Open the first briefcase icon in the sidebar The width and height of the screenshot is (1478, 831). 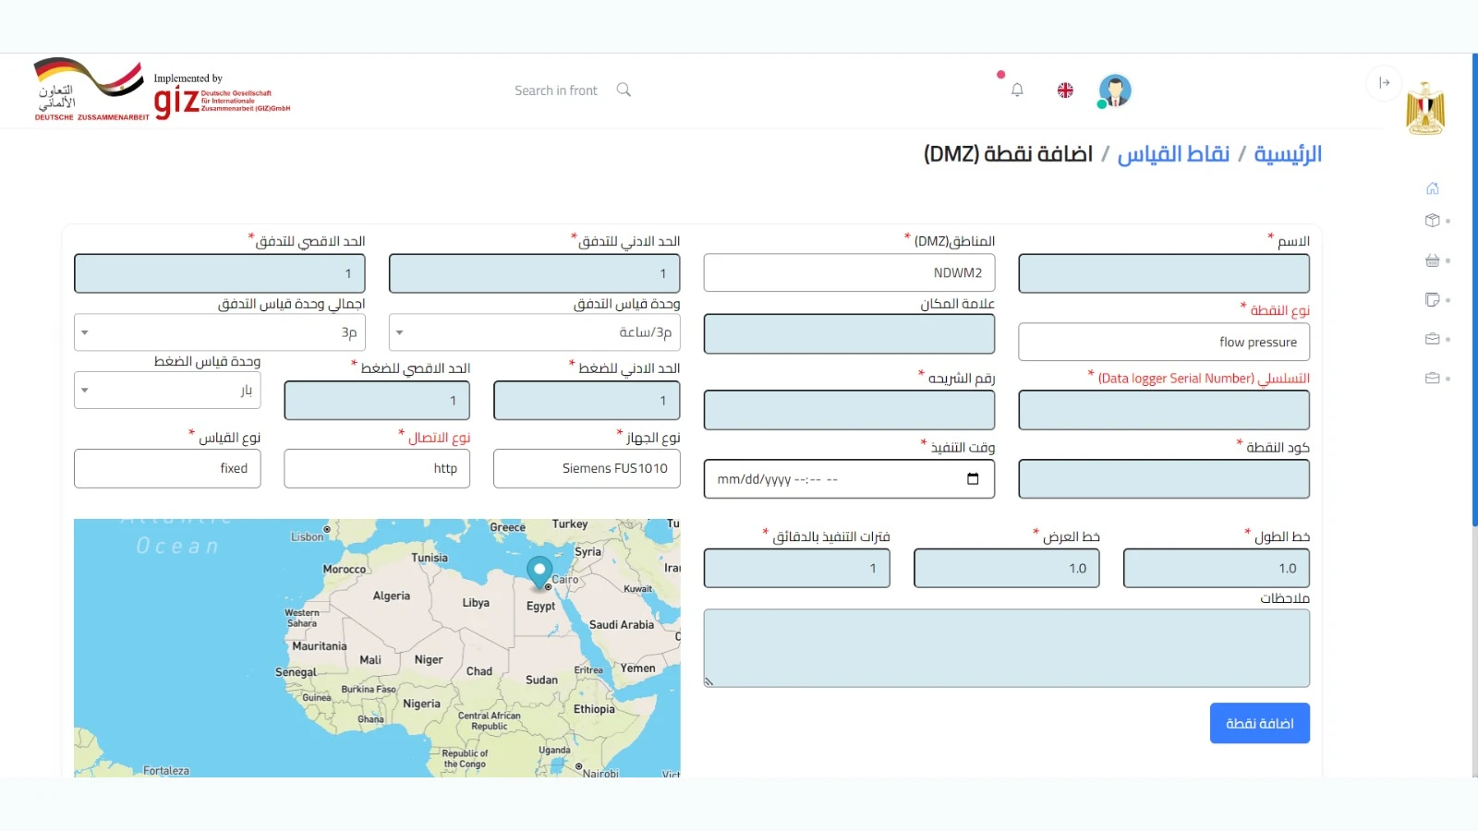point(1433,339)
